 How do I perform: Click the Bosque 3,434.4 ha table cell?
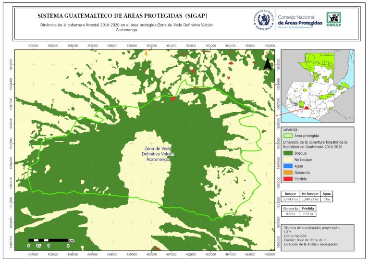pyautogui.click(x=291, y=198)
